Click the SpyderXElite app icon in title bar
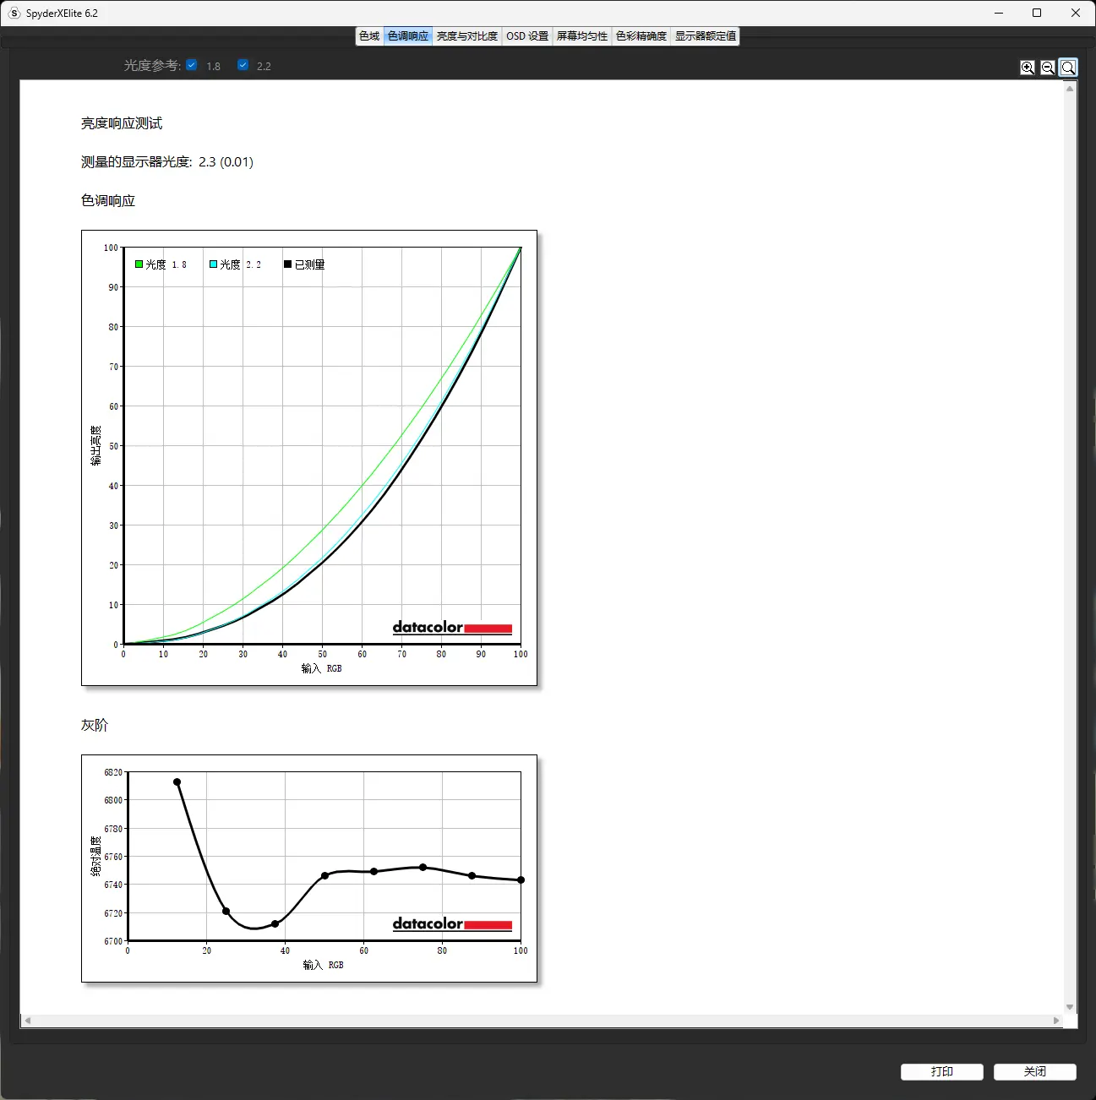The image size is (1096, 1100). [14, 13]
